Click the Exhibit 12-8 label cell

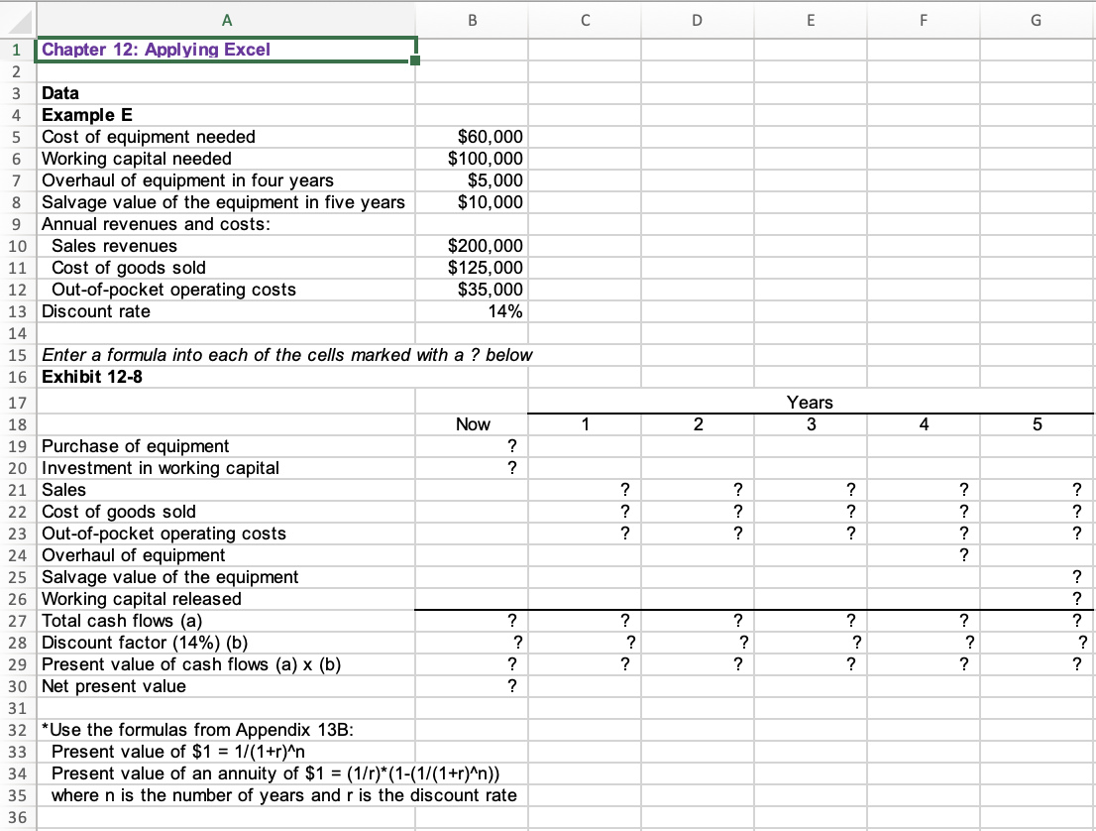click(x=226, y=377)
